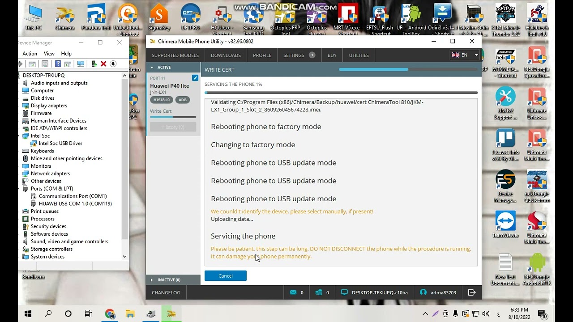The height and width of the screenshot is (322, 573).
Task: Open the notification center icon
Action: coord(541,314)
